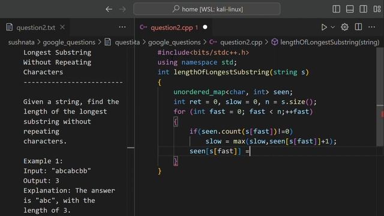Screen dimensions: 384x216
Task: Open left editor group more actions menu
Action: pyautogui.click(x=122, y=27)
